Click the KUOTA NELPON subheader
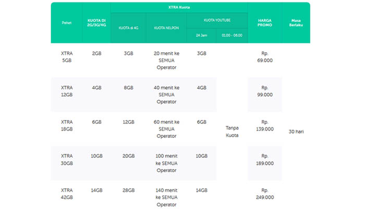The width and height of the screenshot is (365, 209). [x=166, y=28]
